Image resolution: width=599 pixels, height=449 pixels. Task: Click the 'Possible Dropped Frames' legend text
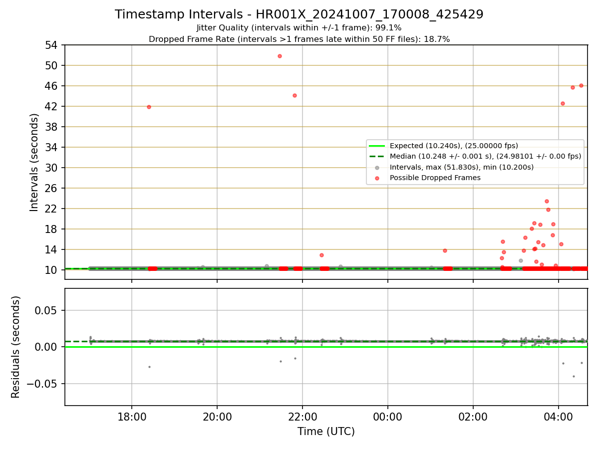pyautogui.click(x=435, y=178)
